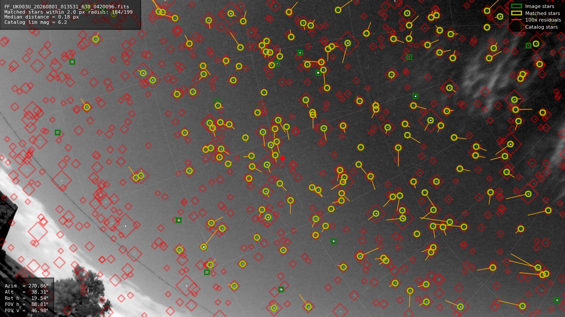Viewport: 565px width, 317px height.
Task: Click the Image stars legend label
Action: click(x=539, y=7)
